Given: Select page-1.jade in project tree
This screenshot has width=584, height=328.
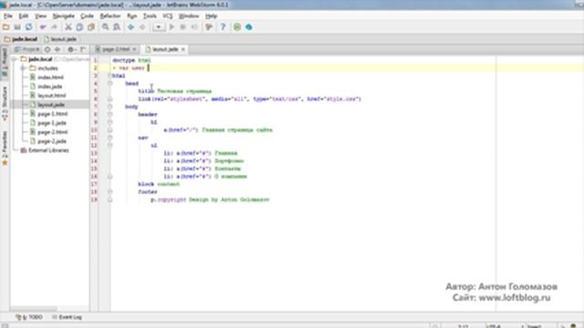Looking at the screenshot, I should click(52, 123).
